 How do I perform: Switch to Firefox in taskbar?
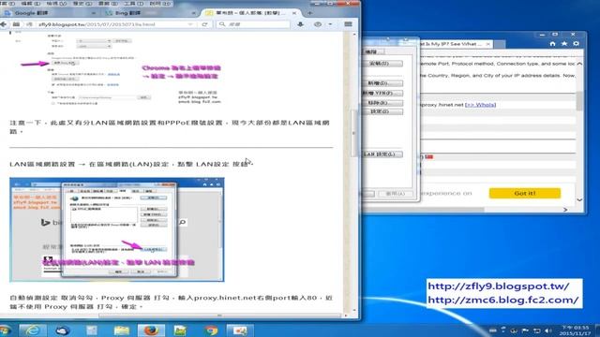[151, 330]
